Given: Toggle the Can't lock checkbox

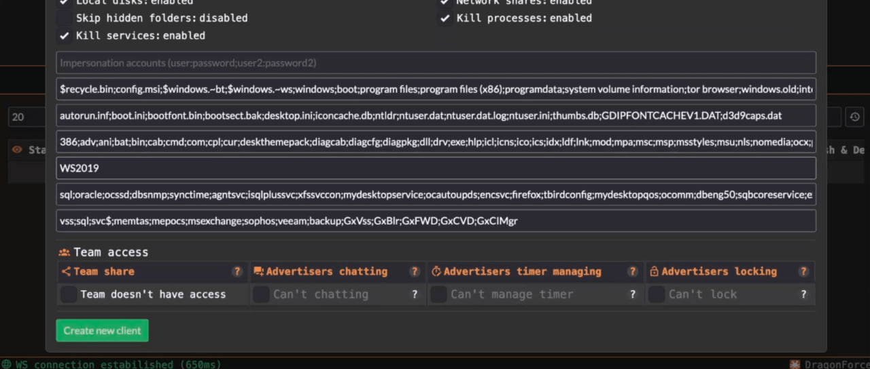Looking at the screenshot, I should (657, 294).
